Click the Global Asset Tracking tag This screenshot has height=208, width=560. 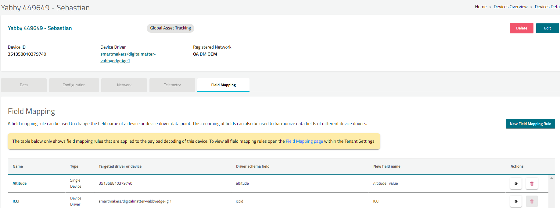[x=170, y=28]
